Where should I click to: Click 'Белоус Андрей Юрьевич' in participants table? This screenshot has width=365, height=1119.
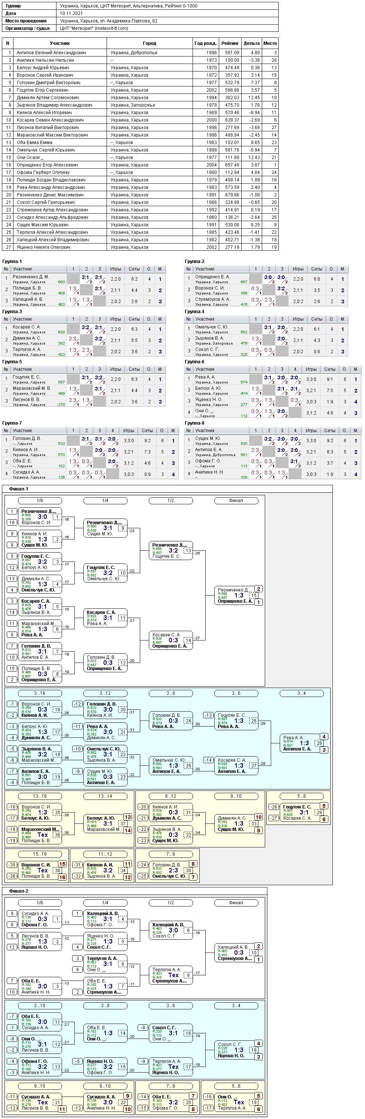(43, 67)
